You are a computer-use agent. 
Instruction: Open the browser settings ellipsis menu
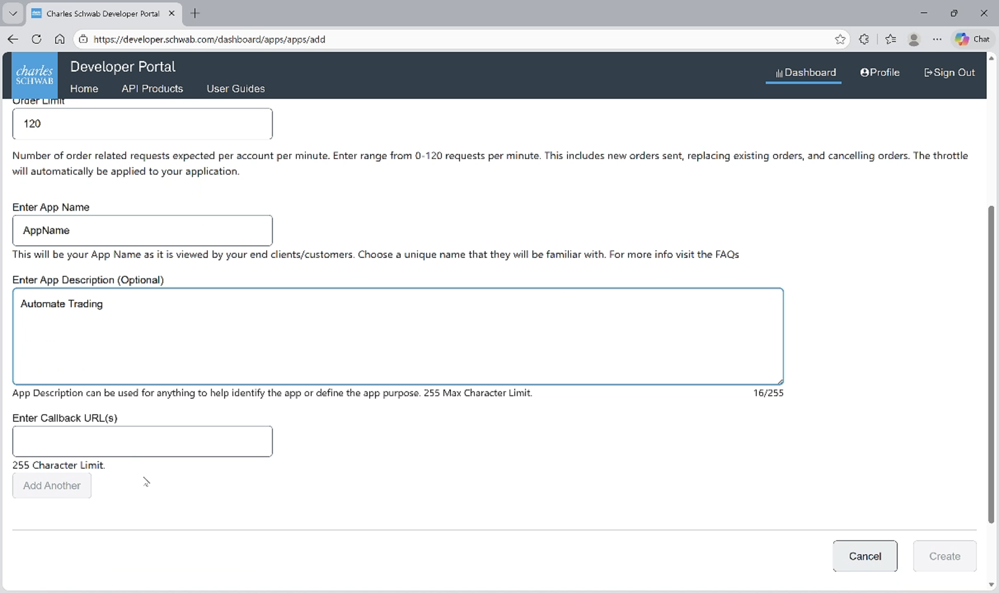(937, 39)
